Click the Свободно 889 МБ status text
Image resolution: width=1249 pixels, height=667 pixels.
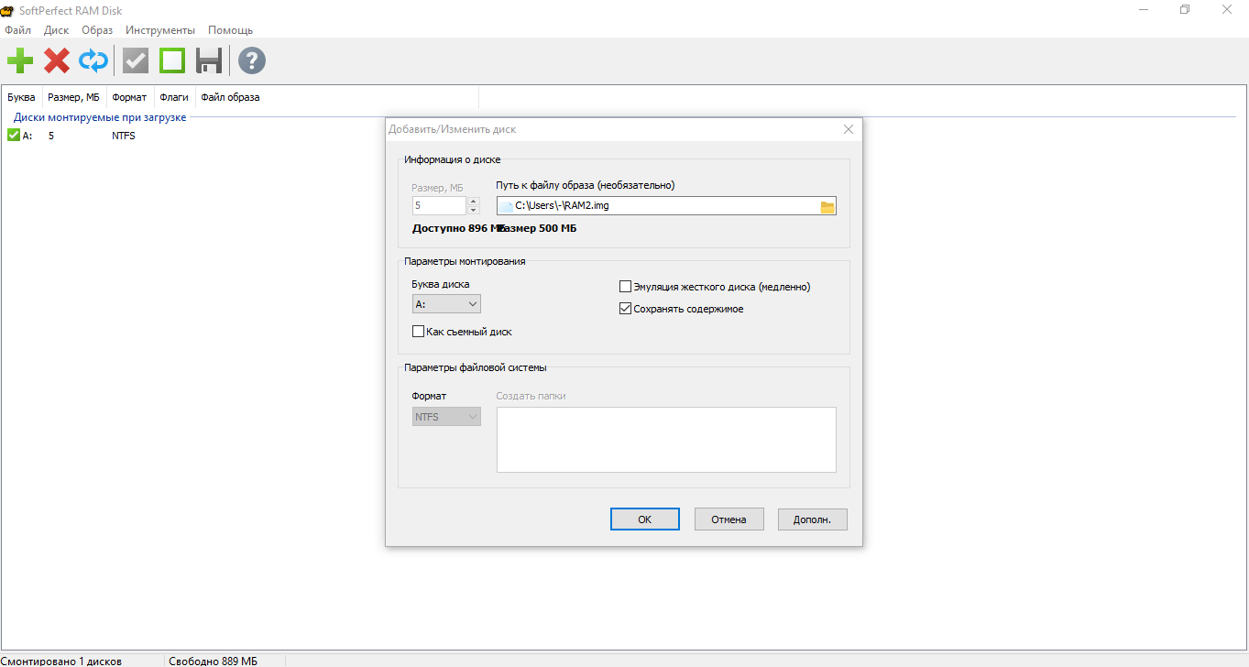213,661
